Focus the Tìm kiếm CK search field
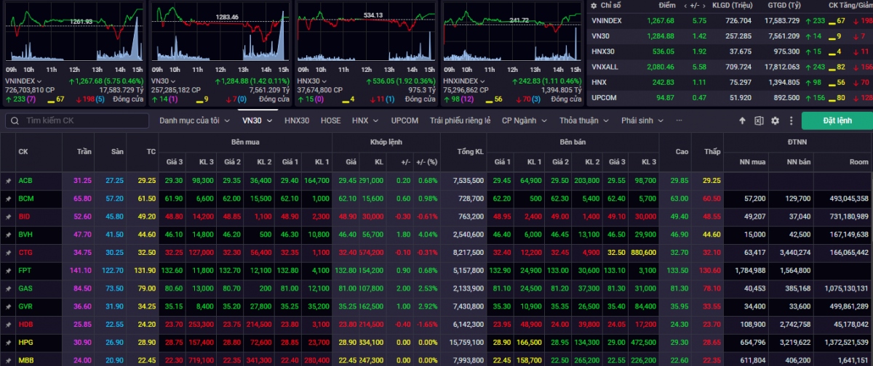 tap(76, 121)
